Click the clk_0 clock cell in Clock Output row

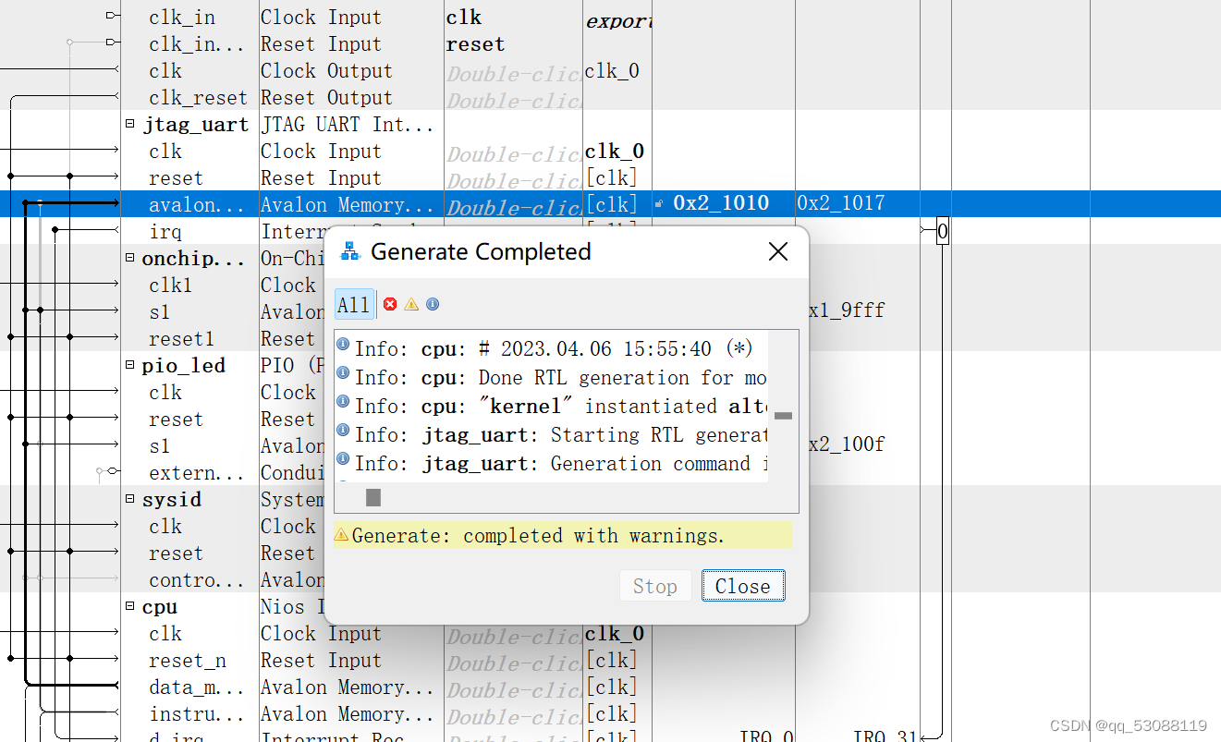612,71
